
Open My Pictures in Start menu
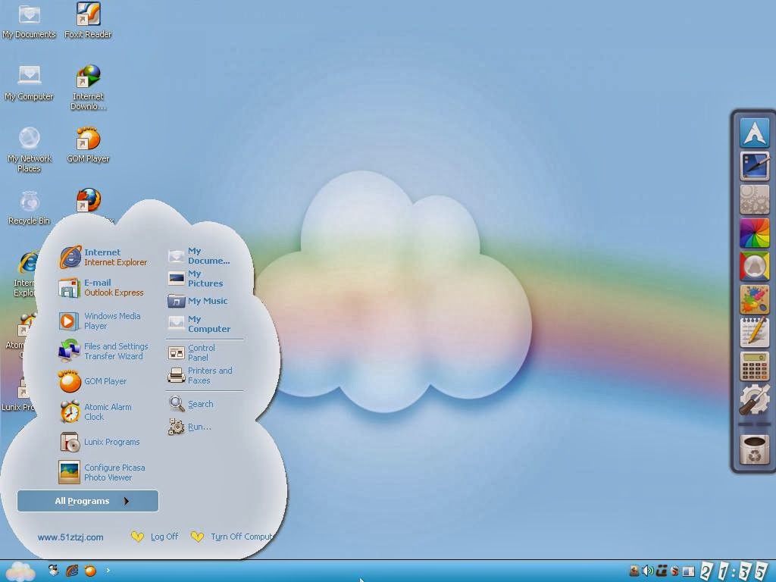point(196,279)
